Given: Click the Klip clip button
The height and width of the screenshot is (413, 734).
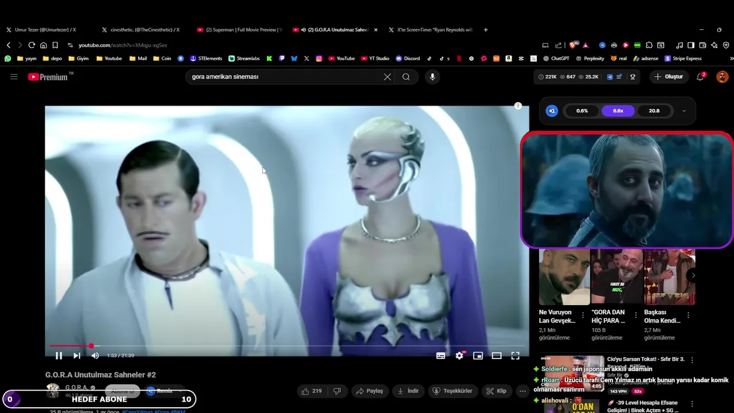Looking at the screenshot, I should coord(496,391).
